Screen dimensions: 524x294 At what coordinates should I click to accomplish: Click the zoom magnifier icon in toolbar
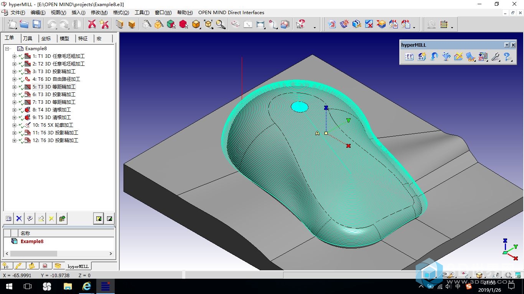coord(221,24)
